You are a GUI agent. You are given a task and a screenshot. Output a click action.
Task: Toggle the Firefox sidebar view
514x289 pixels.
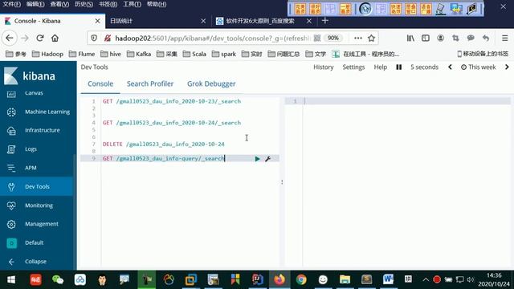point(426,39)
